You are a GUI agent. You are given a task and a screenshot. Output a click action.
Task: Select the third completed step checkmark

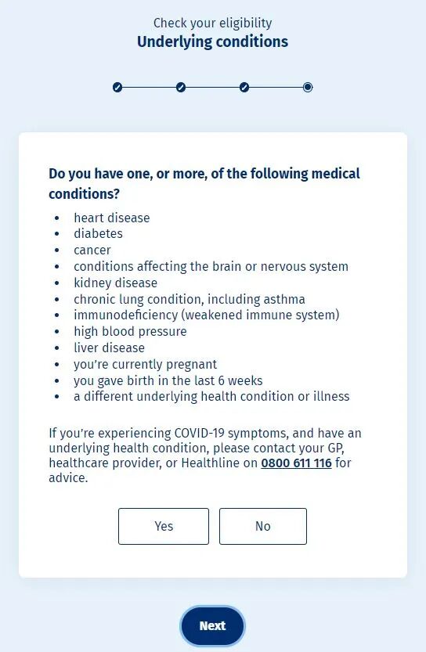click(244, 88)
